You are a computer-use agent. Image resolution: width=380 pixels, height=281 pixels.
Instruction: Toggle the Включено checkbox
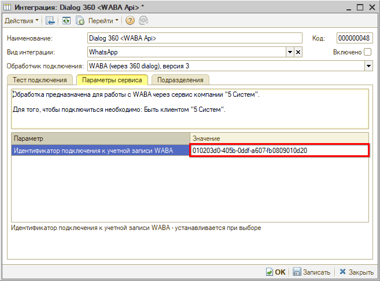[x=368, y=52]
